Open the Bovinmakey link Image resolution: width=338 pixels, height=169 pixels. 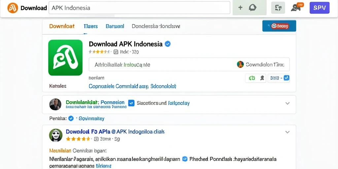pyautogui.click(x=92, y=118)
